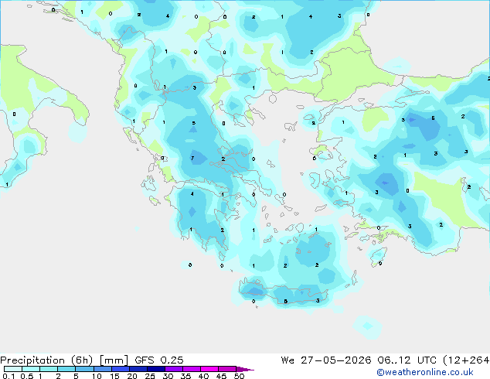The image size is (490, 379).
Task: Click the date "We 27-05-2026"
Action: tap(326, 360)
